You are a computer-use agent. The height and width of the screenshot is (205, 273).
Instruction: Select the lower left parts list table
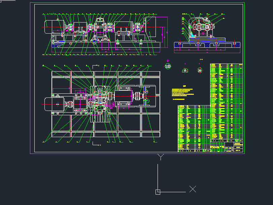(194, 128)
